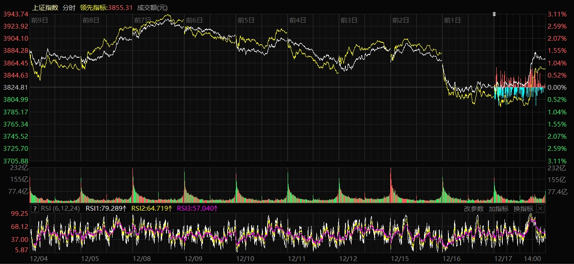Click the 12/16 date on time axis
Screen dimensions: 574x264
click(x=452, y=258)
